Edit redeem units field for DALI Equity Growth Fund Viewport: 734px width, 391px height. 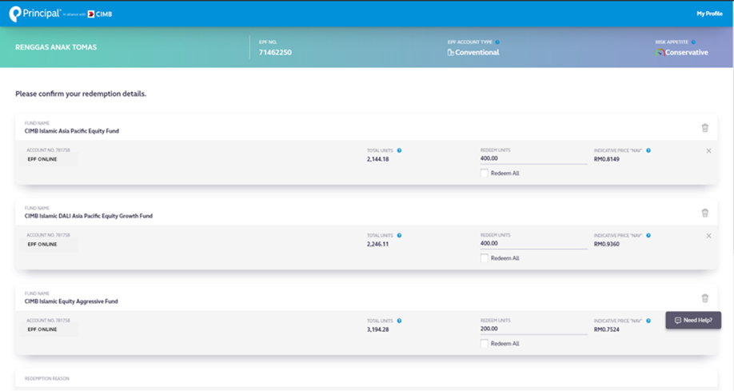pos(533,244)
